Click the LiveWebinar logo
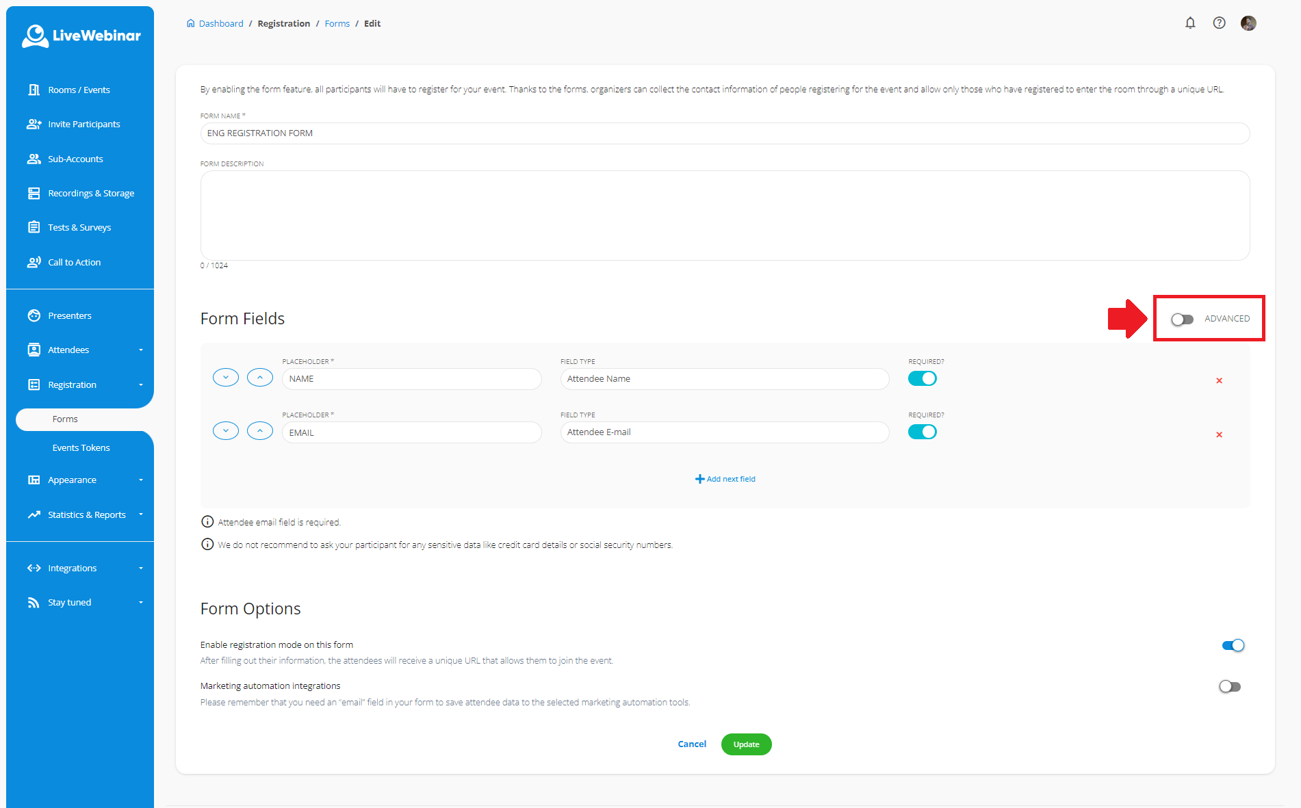This screenshot has width=1301, height=808. point(81,36)
